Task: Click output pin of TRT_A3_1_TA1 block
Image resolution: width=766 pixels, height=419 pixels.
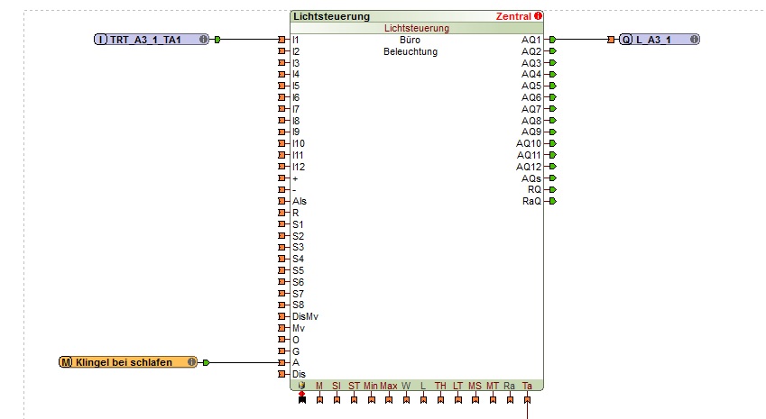Action: click(x=217, y=40)
